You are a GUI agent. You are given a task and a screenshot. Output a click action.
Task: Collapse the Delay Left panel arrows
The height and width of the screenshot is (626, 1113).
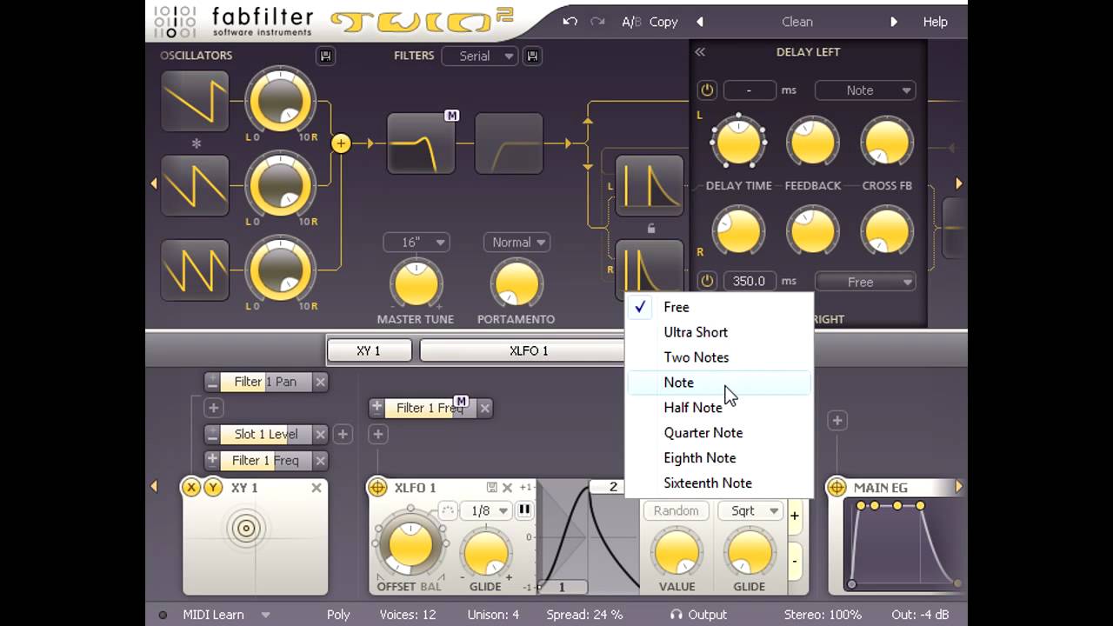click(700, 52)
